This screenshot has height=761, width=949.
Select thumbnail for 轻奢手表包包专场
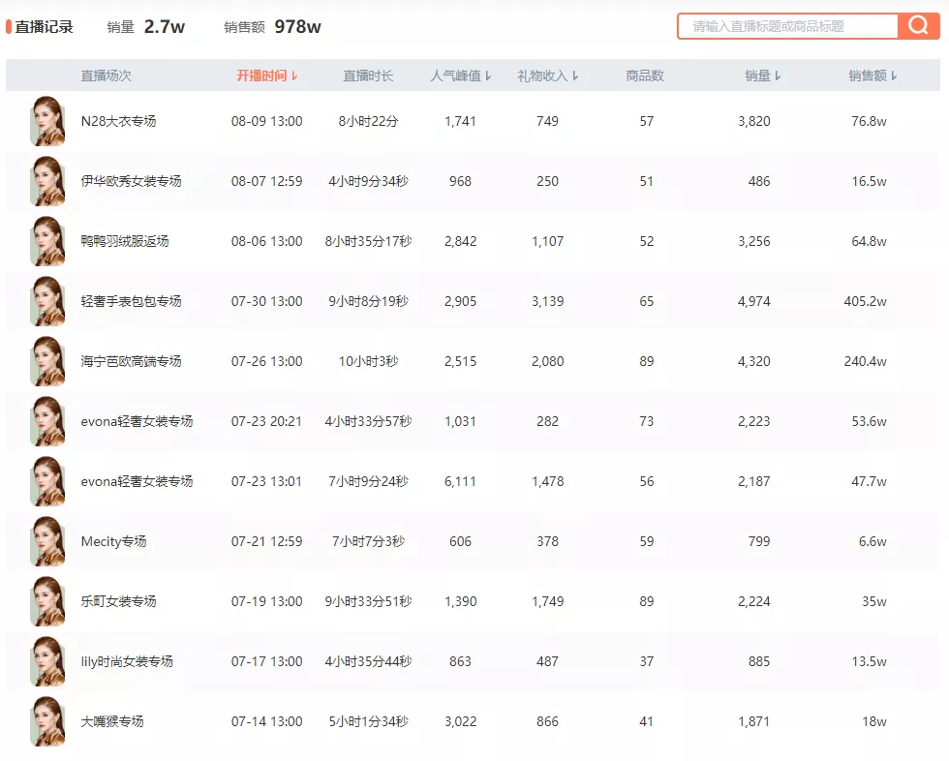[x=47, y=301]
